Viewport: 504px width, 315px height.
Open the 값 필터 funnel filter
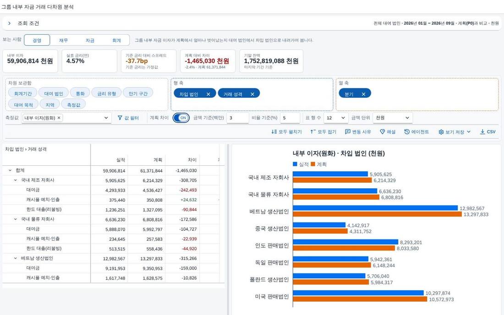pyautogui.click(x=128, y=118)
